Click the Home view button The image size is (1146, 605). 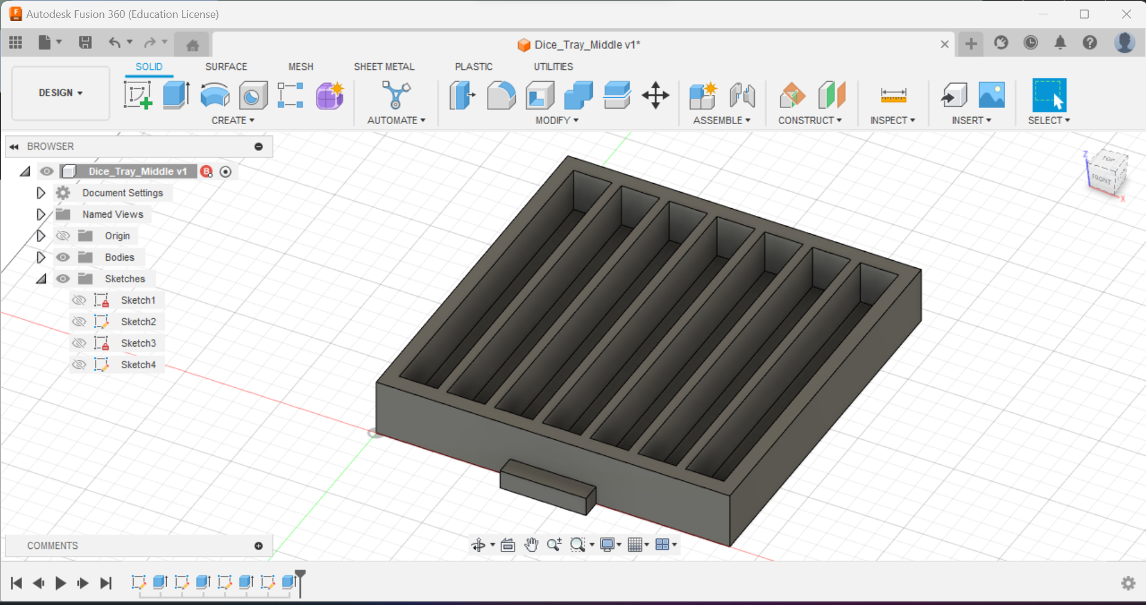click(192, 44)
